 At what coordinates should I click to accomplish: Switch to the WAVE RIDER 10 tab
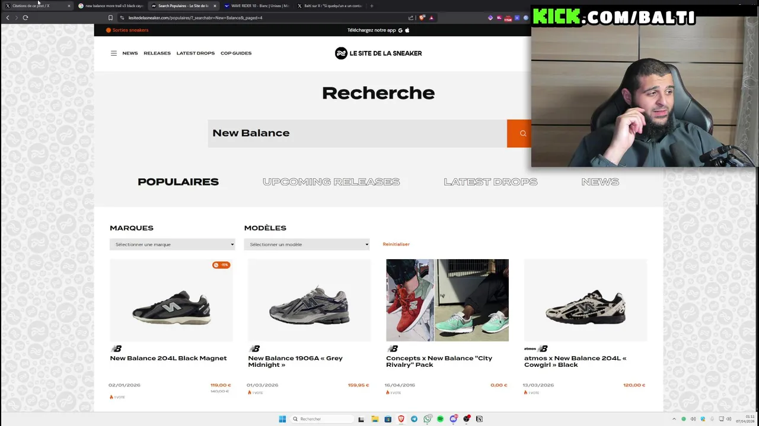click(256, 6)
